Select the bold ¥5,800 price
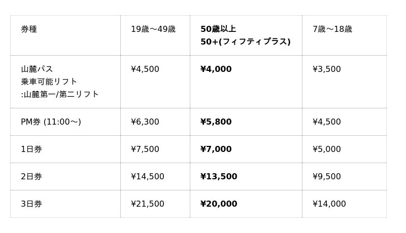 (216, 122)
